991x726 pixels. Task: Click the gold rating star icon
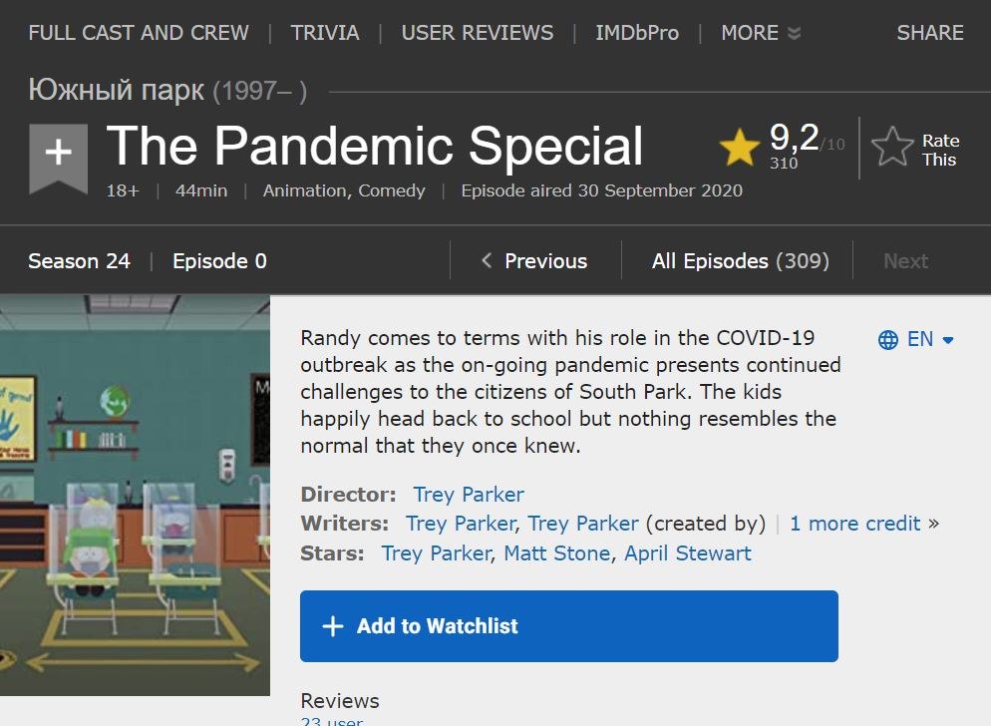[x=740, y=148]
